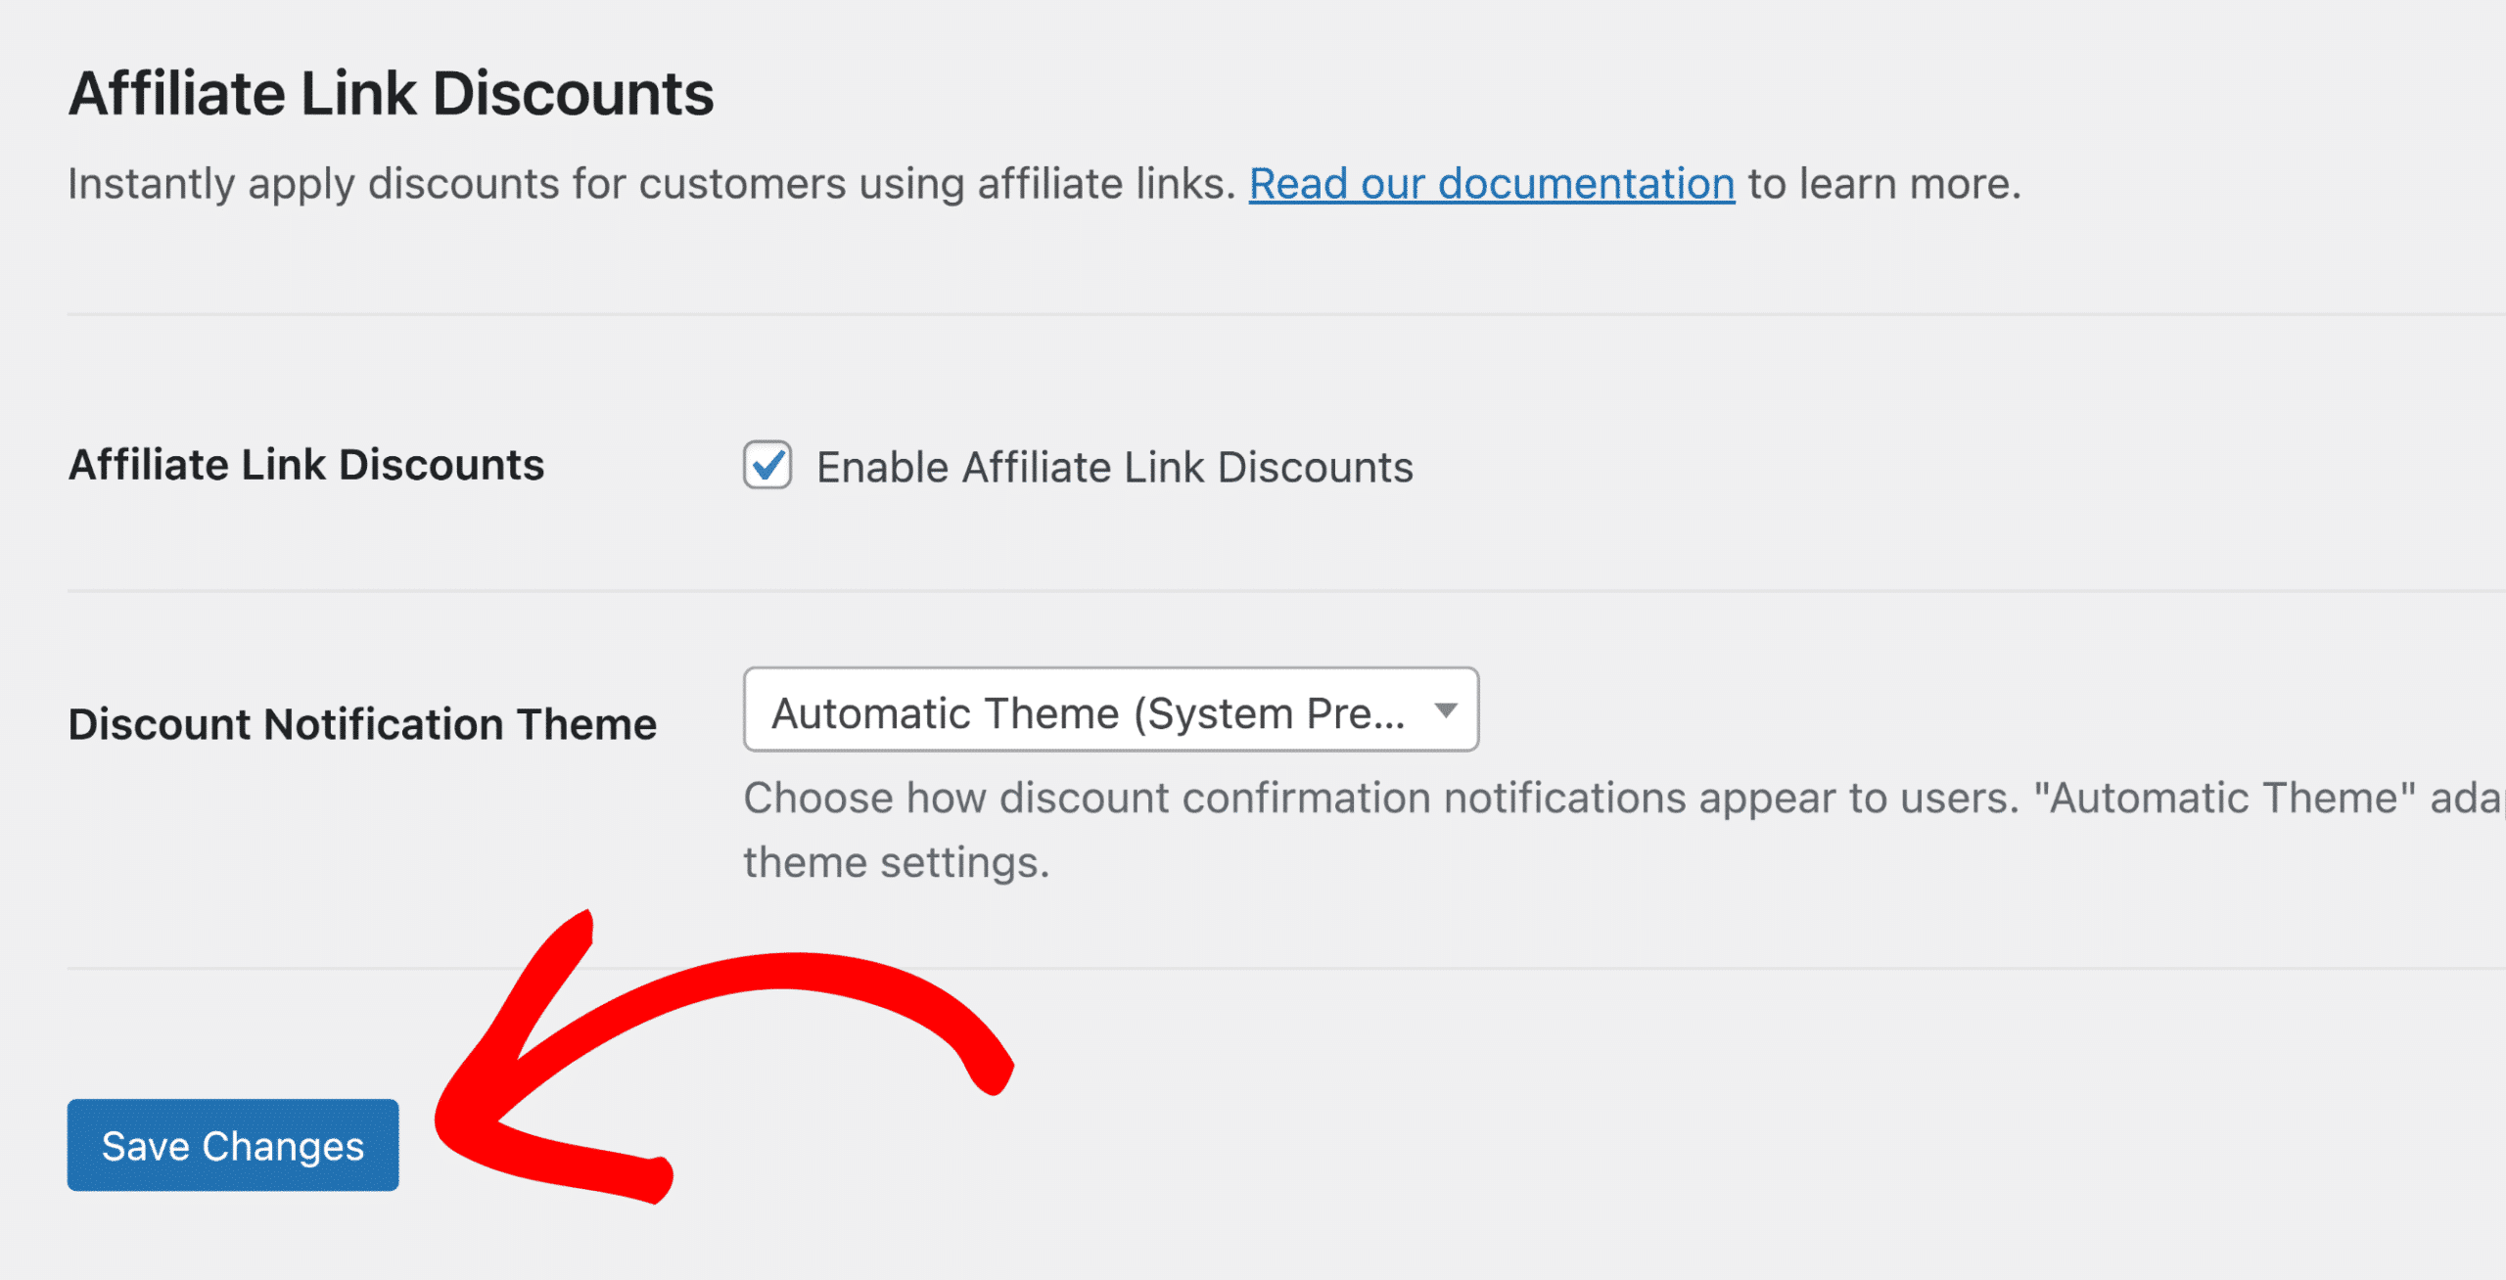Click the 'theme settings.' description line
Screen dimensions: 2506x1280
point(897,862)
